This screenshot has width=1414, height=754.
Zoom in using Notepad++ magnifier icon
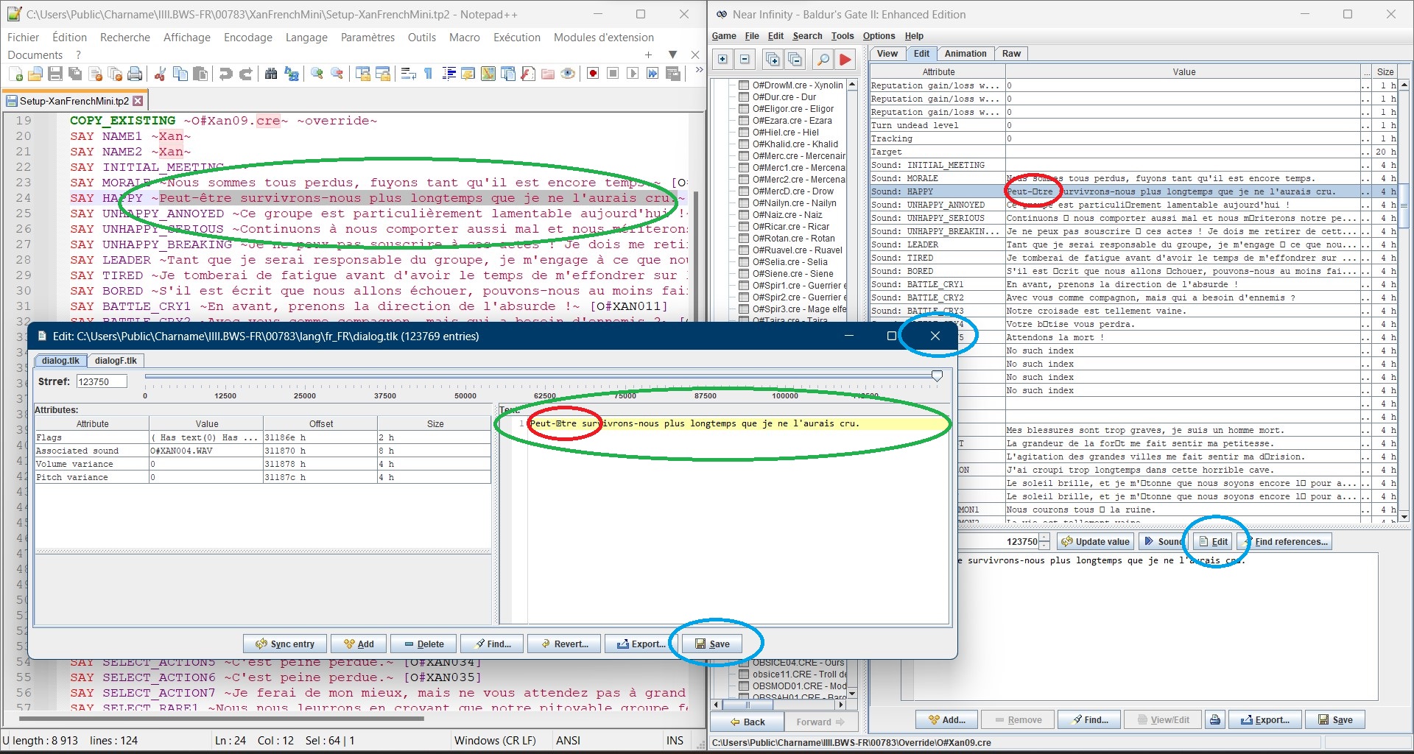[317, 74]
